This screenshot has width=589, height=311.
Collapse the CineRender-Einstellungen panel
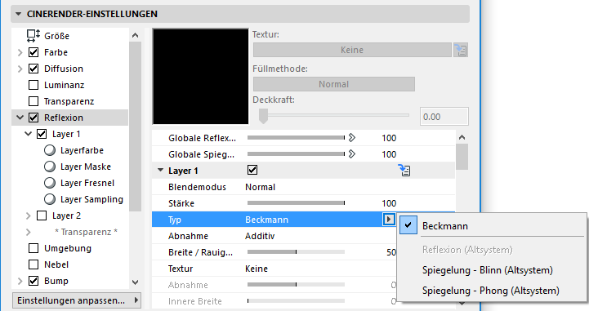[18, 14]
